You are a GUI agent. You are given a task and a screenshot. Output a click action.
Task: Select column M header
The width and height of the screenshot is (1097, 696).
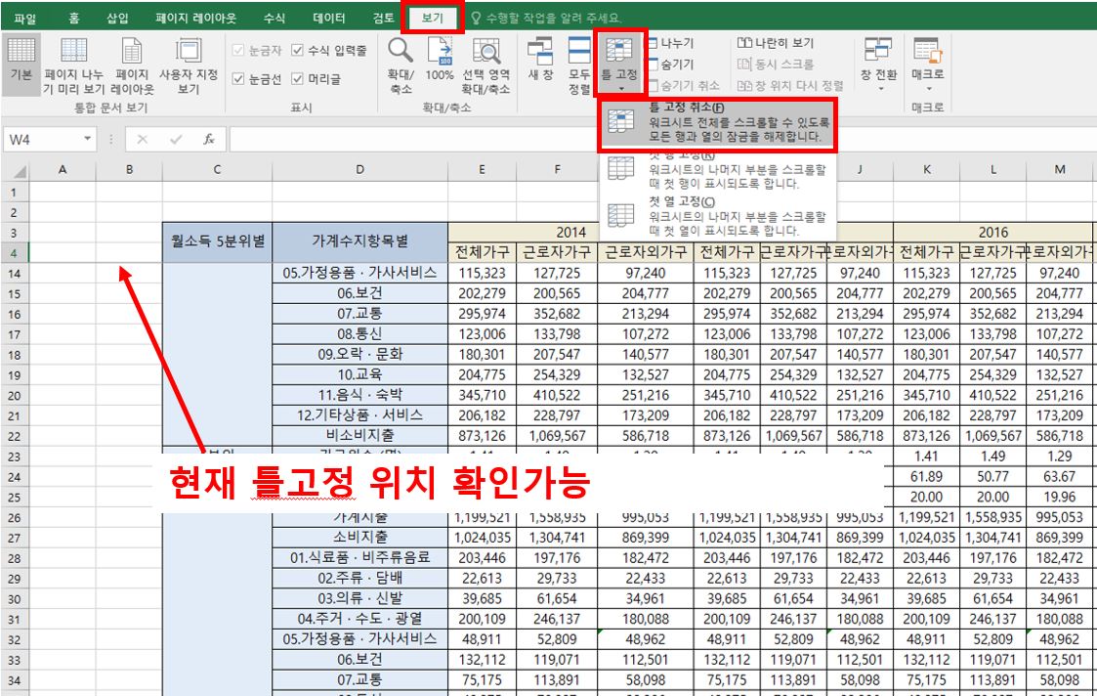coord(1060,169)
